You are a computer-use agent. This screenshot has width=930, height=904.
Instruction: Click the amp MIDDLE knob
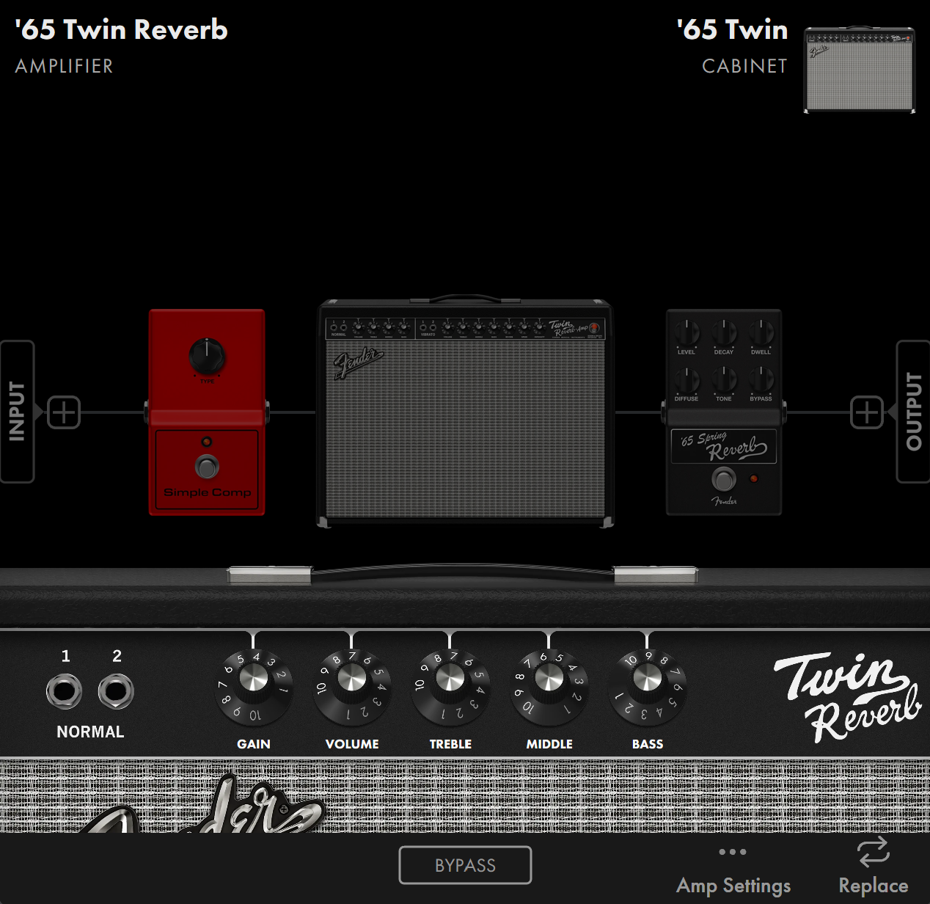[549, 688]
